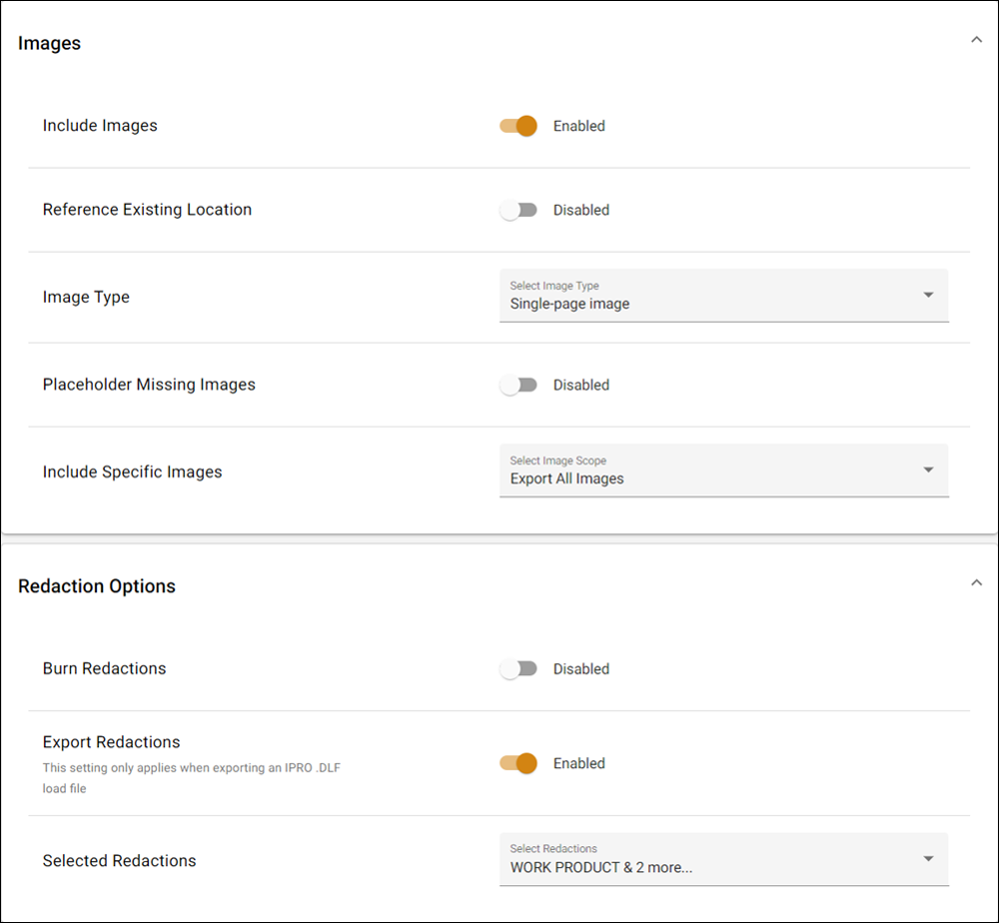Click WORK PRODUCT & 2 more text

click(600, 866)
